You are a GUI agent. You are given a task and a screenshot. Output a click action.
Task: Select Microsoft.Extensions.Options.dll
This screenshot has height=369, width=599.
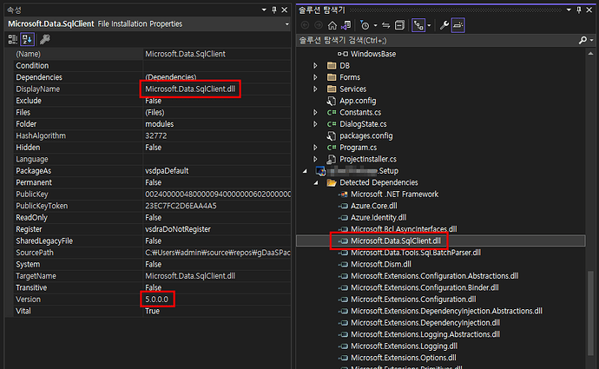[x=404, y=358]
